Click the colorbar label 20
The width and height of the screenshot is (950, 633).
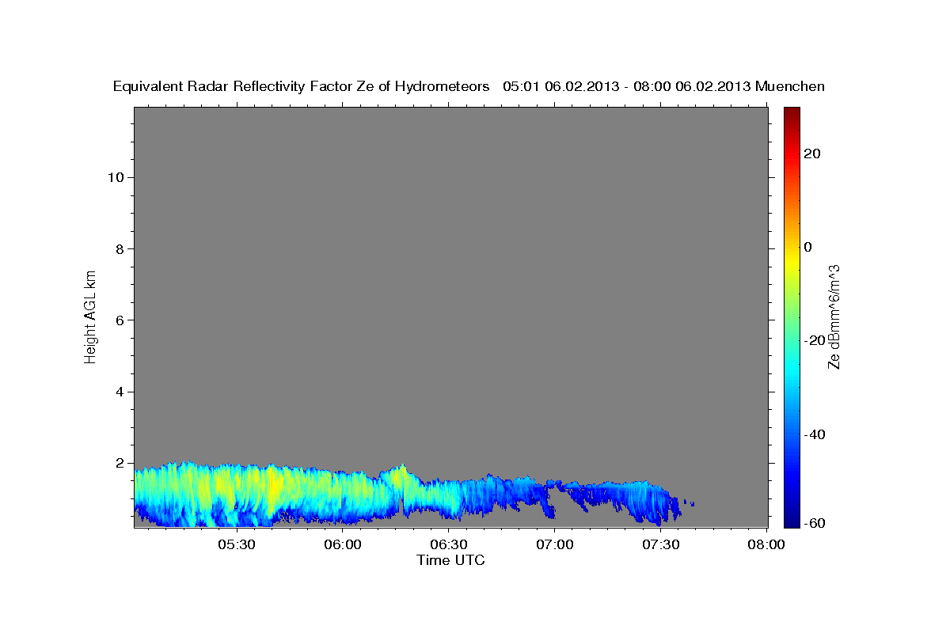point(811,154)
